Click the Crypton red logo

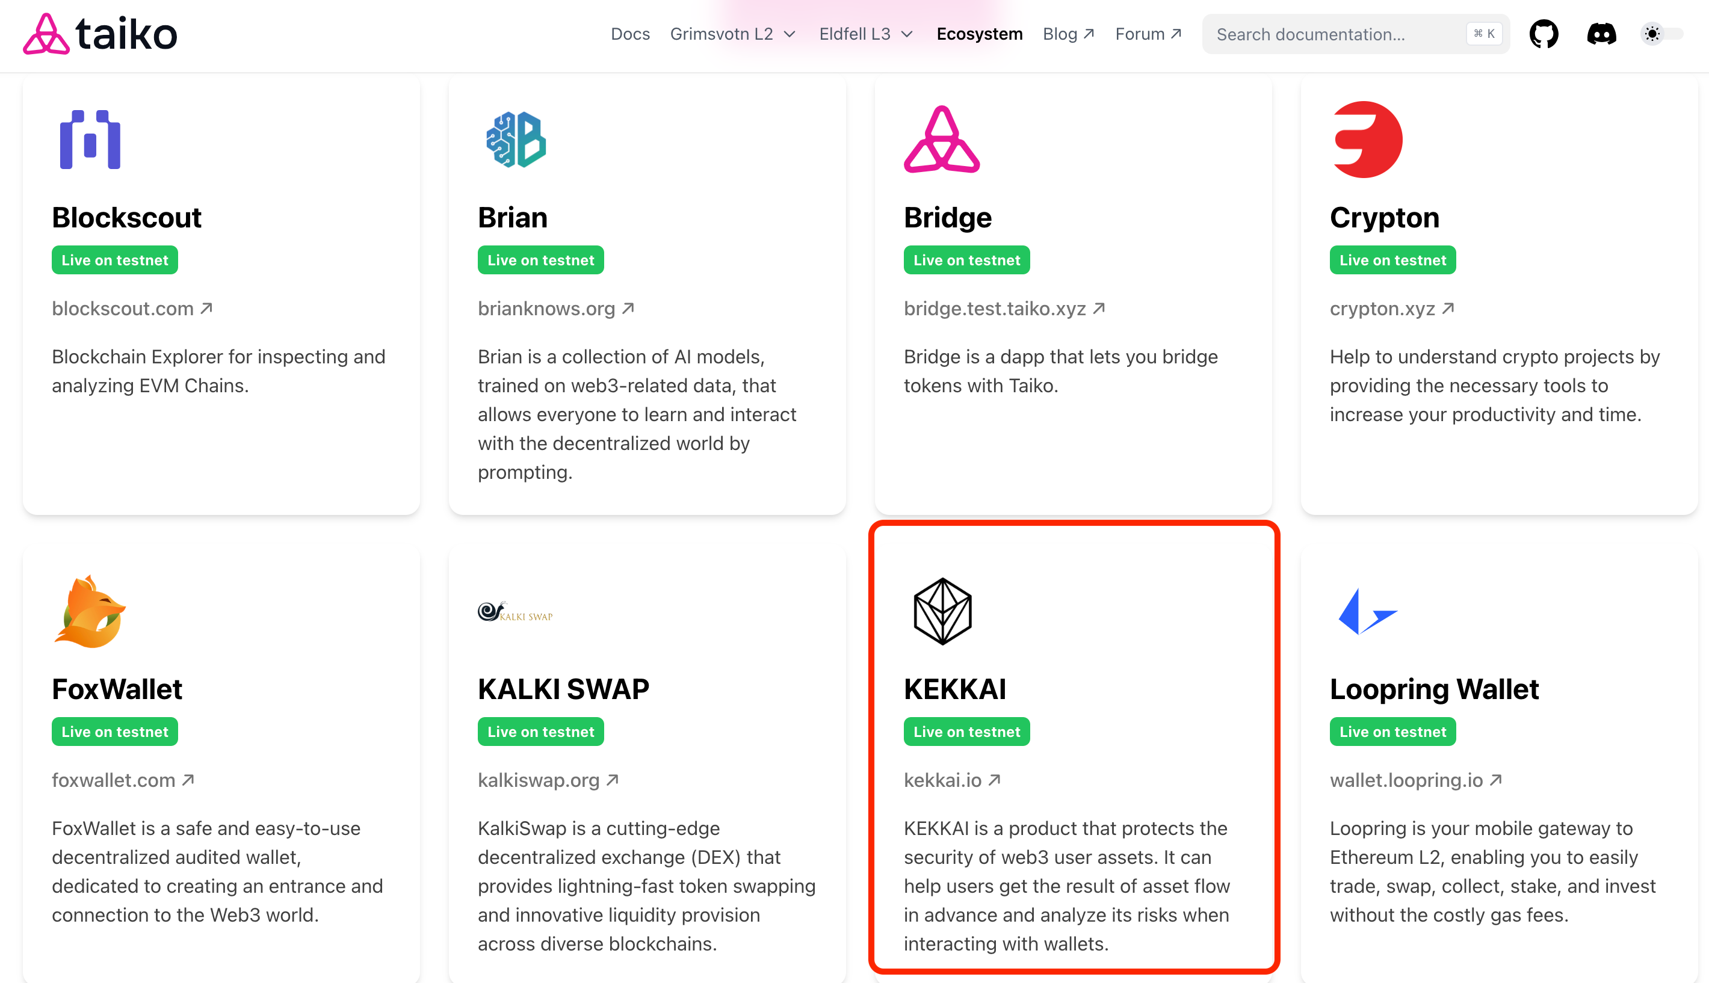click(1367, 140)
